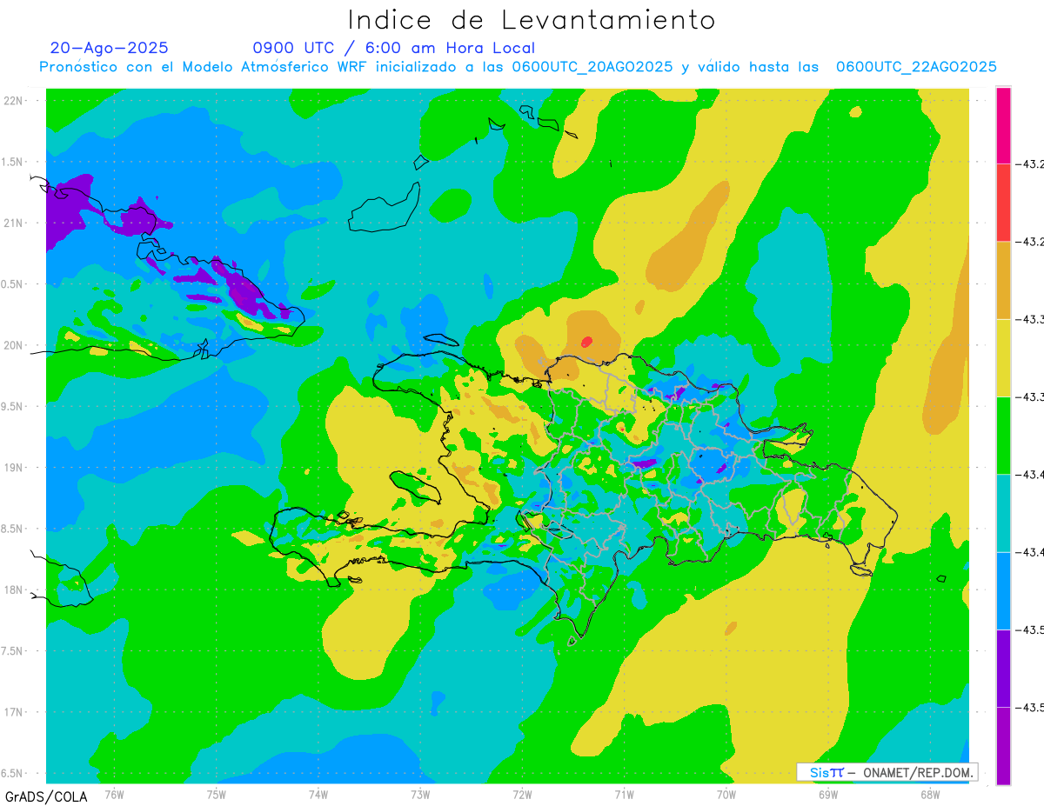1044x806 pixels.
Task: Choose the indigo swatch in the color bar
Action: click(x=1003, y=668)
